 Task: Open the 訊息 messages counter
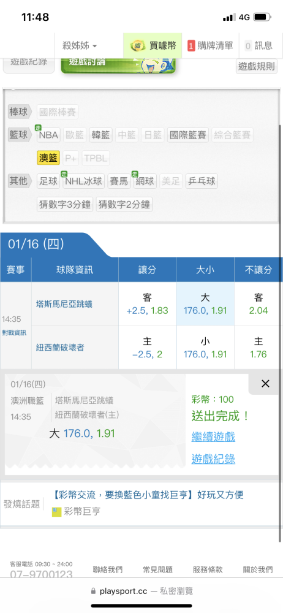coord(258,46)
